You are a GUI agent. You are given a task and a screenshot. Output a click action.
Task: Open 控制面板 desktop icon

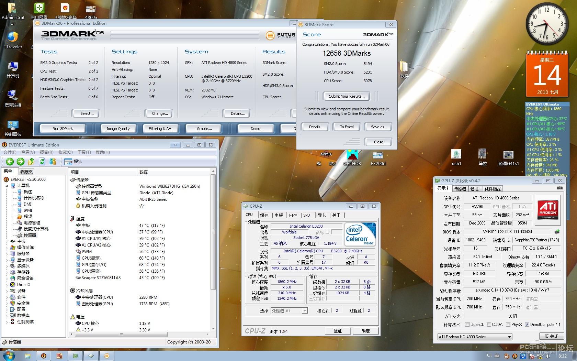click(13, 128)
